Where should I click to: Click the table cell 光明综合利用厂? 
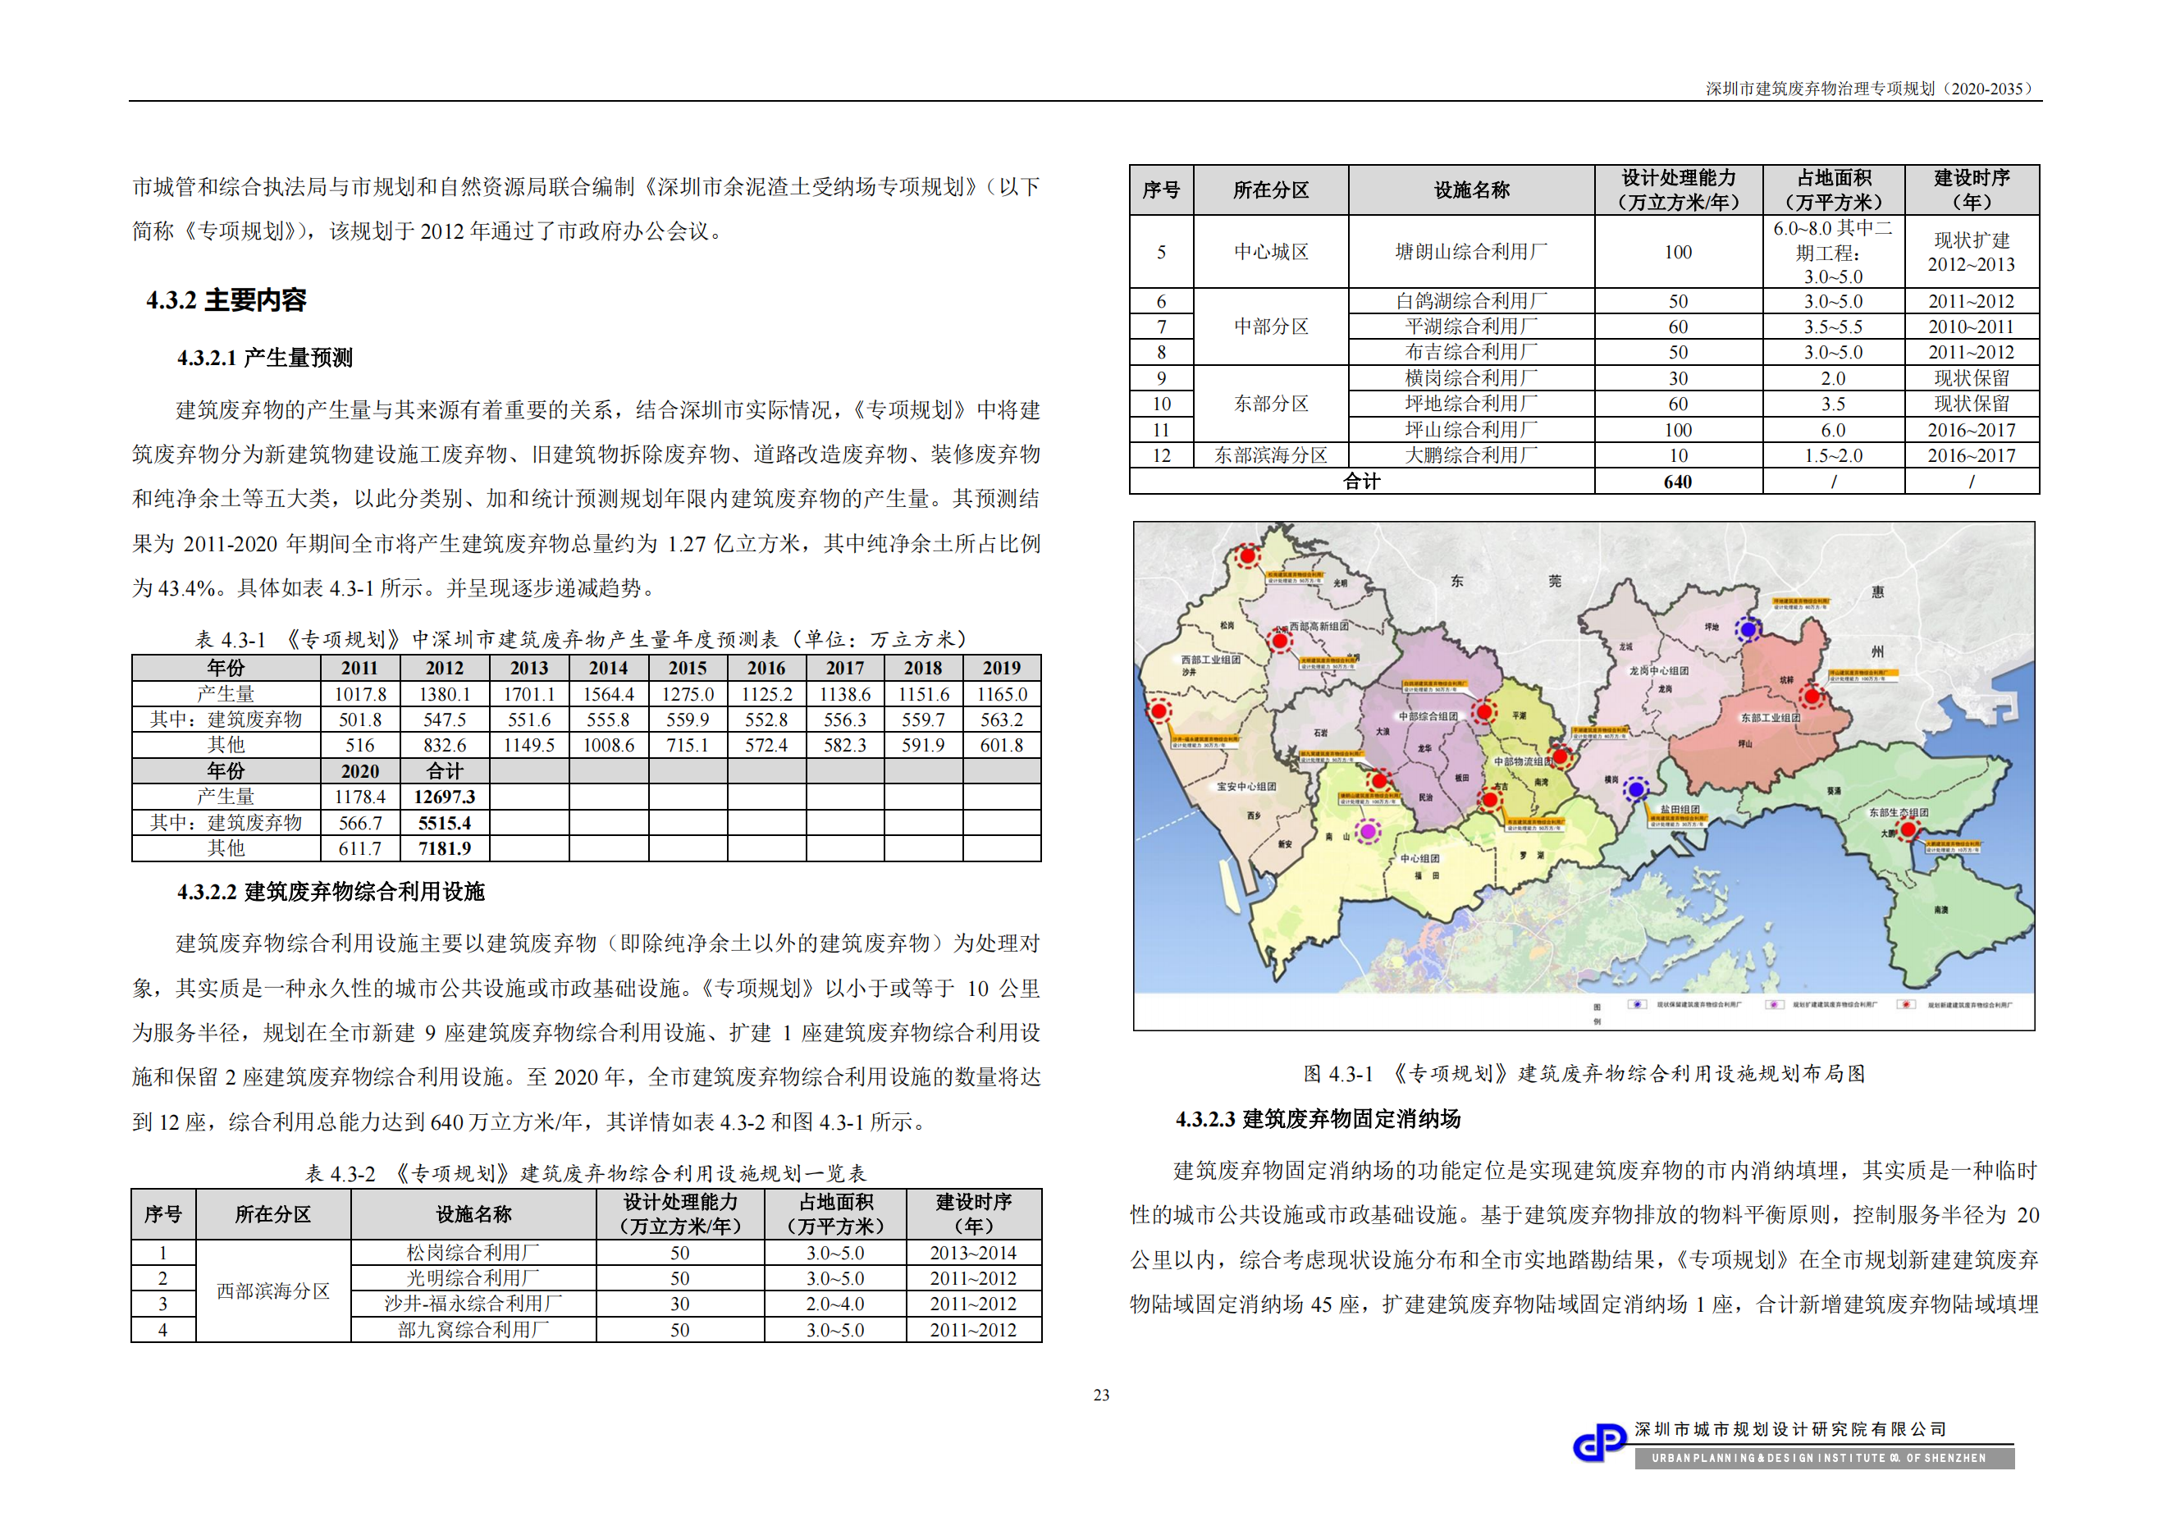pyautogui.click(x=473, y=1278)
